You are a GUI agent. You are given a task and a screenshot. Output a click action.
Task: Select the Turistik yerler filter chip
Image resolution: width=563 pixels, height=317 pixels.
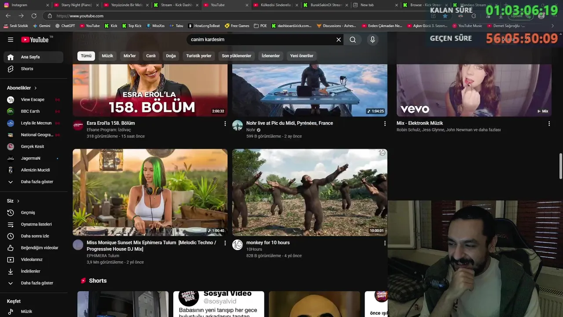pos(199,56)
